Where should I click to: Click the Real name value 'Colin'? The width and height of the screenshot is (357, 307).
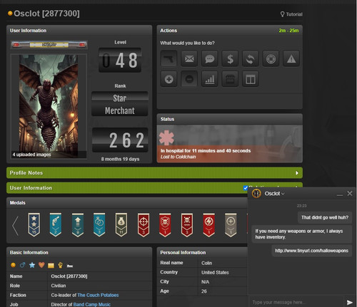[206, 263]
